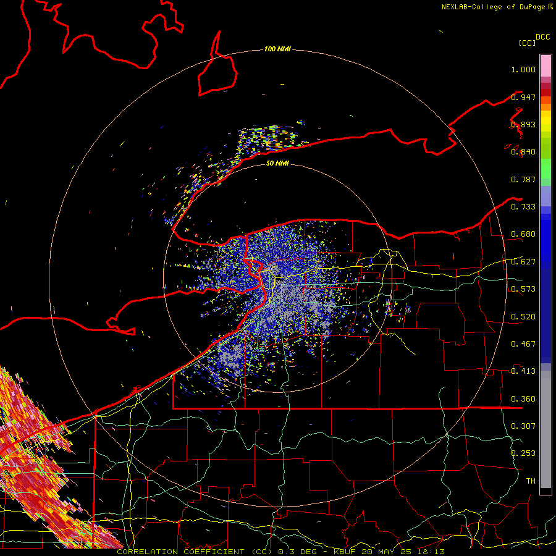Screen dimensions: 556x556
Task: Click the 0.520 legend value
Action: click(x=523, y=317)
